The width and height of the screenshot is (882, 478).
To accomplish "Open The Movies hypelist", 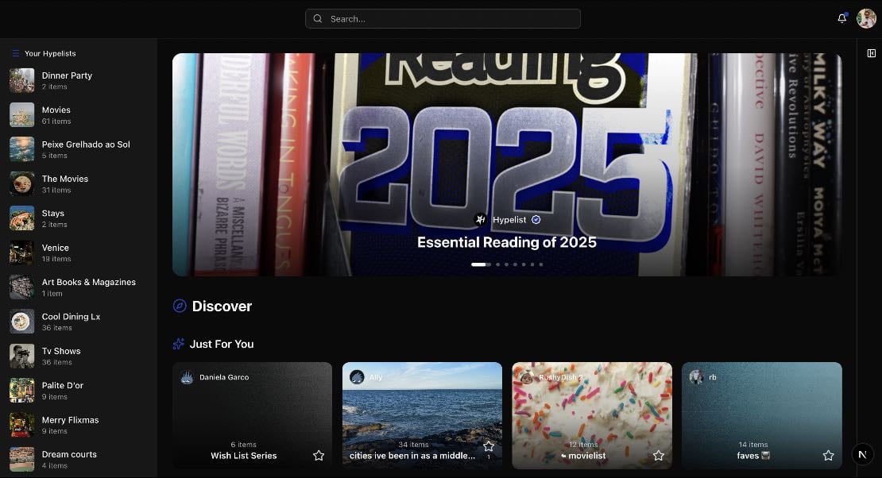I will 79,184.
